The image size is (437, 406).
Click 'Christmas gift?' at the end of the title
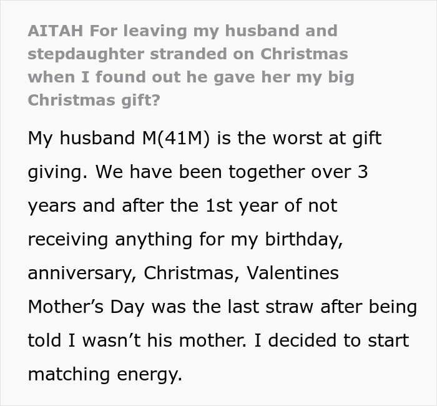click(x=90, y=100)
